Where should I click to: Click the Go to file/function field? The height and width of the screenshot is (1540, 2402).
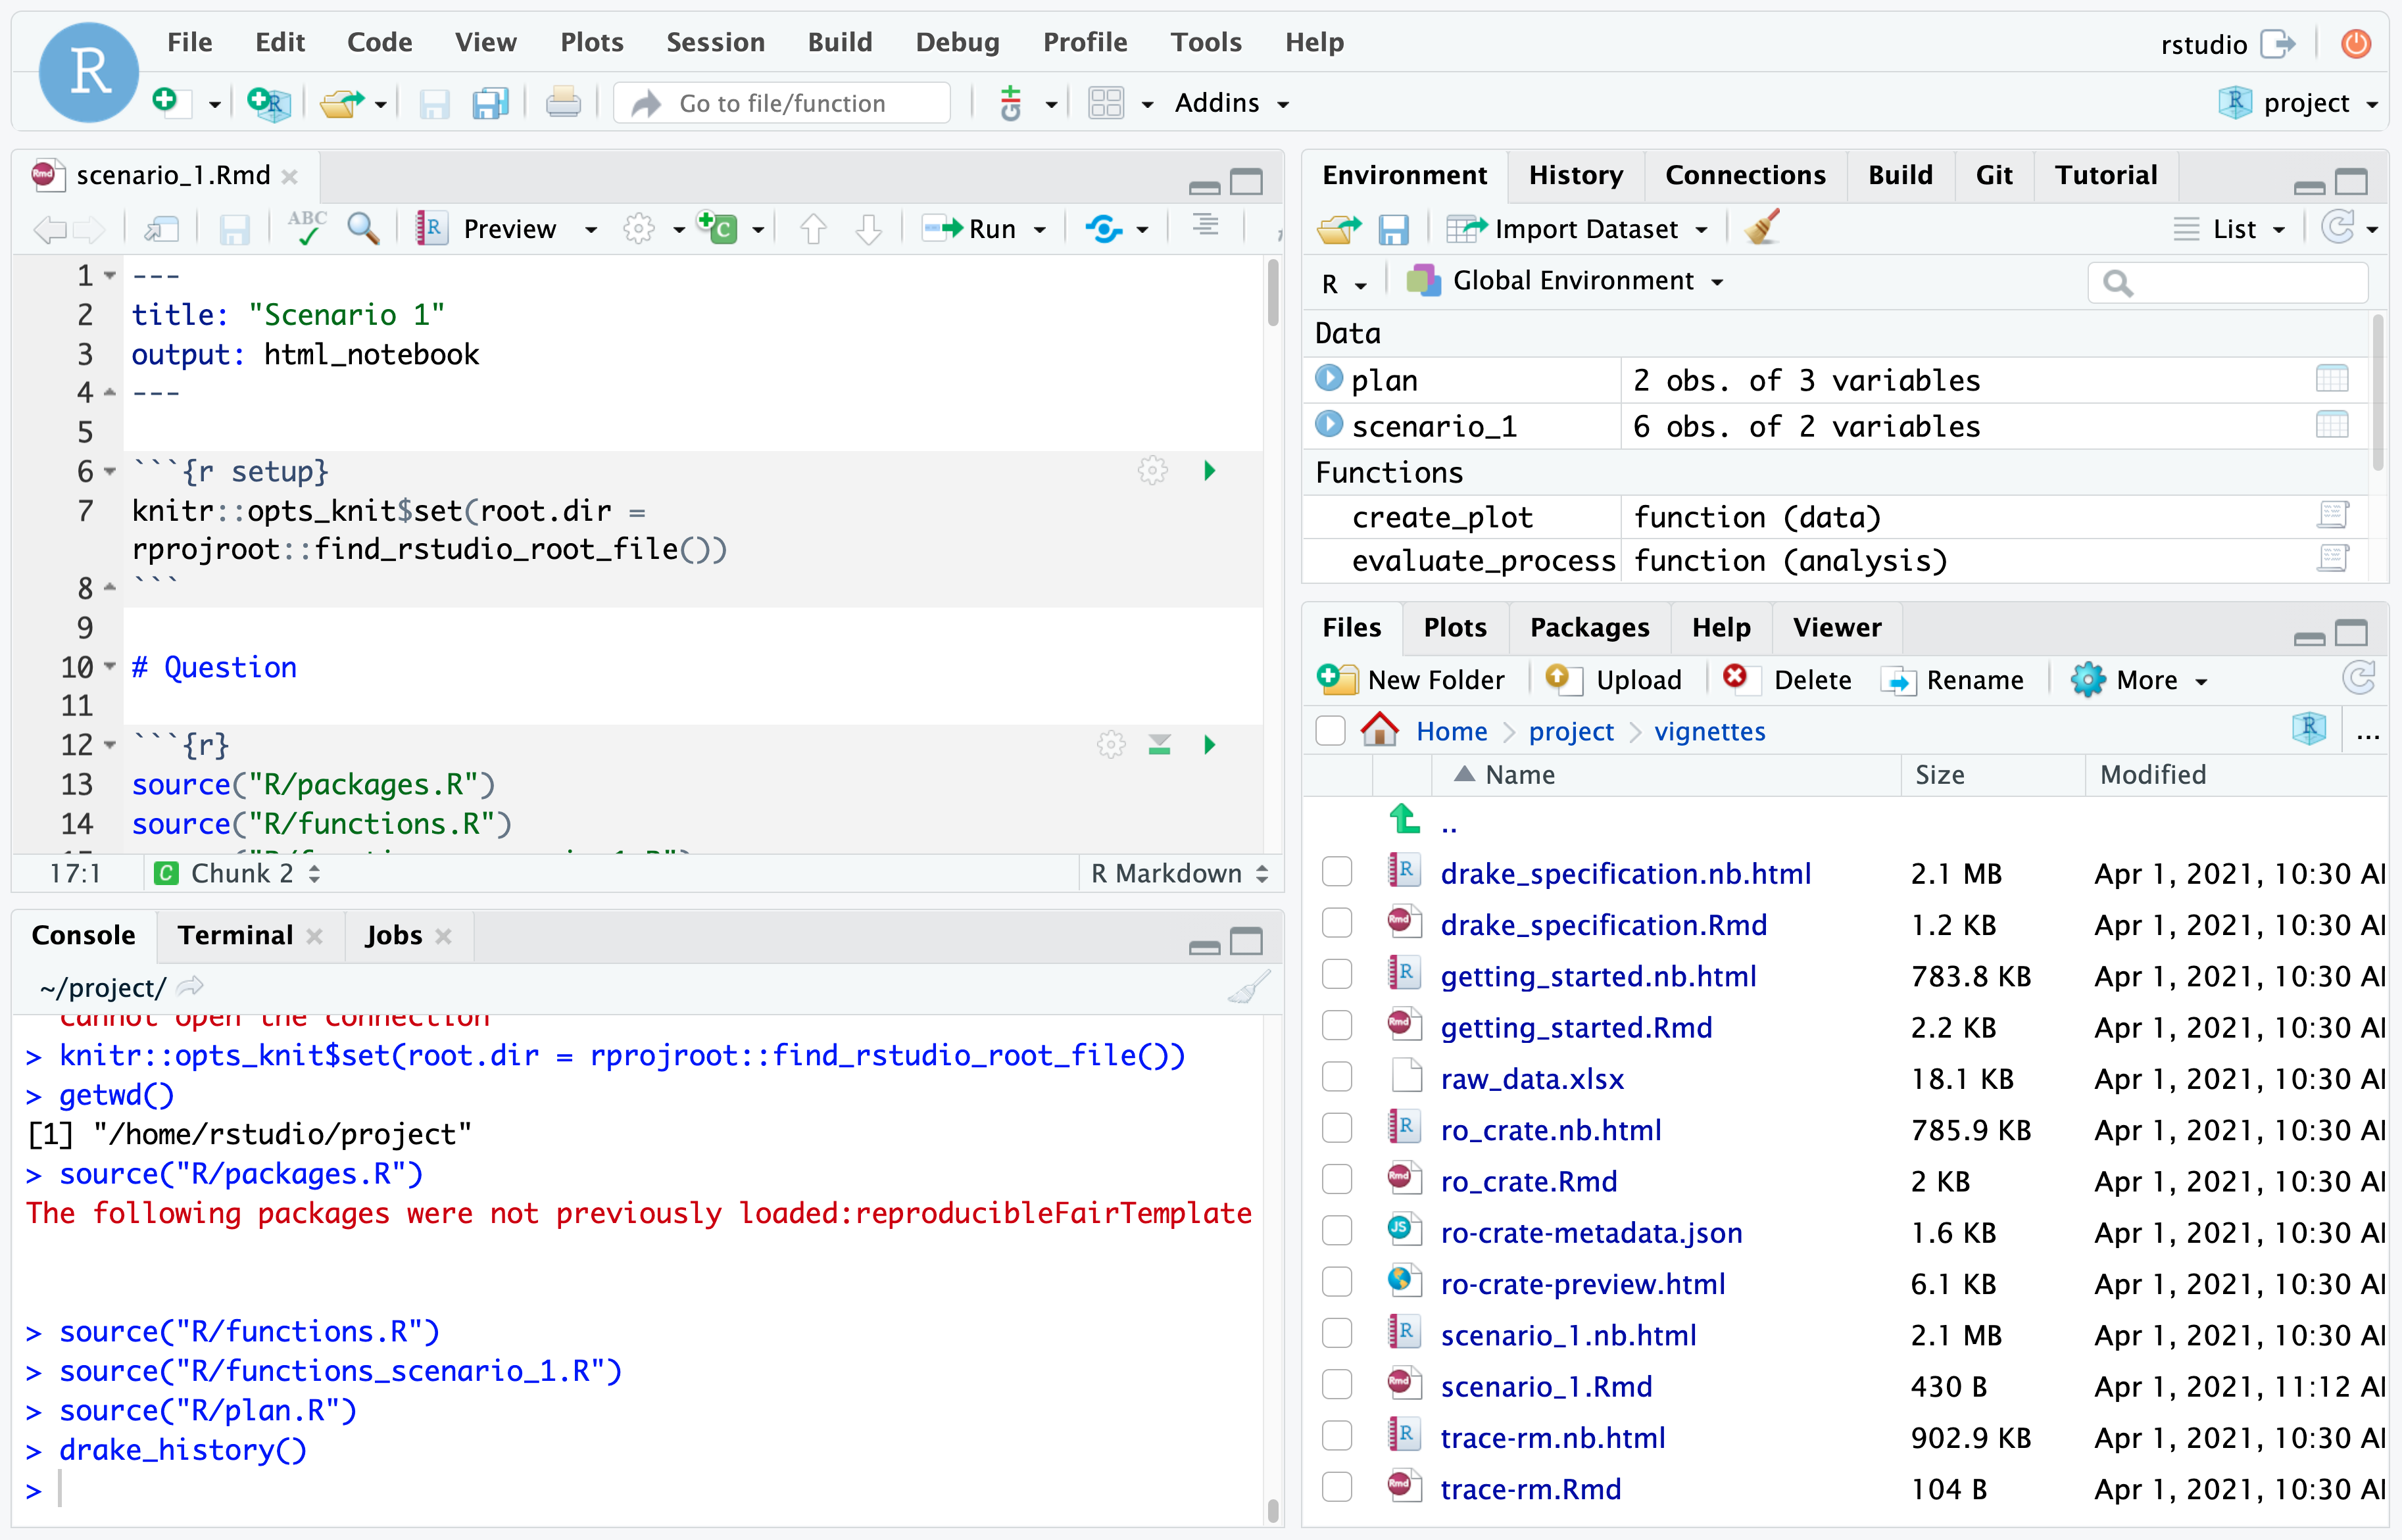pyautogui.click(x=782, y=103)
